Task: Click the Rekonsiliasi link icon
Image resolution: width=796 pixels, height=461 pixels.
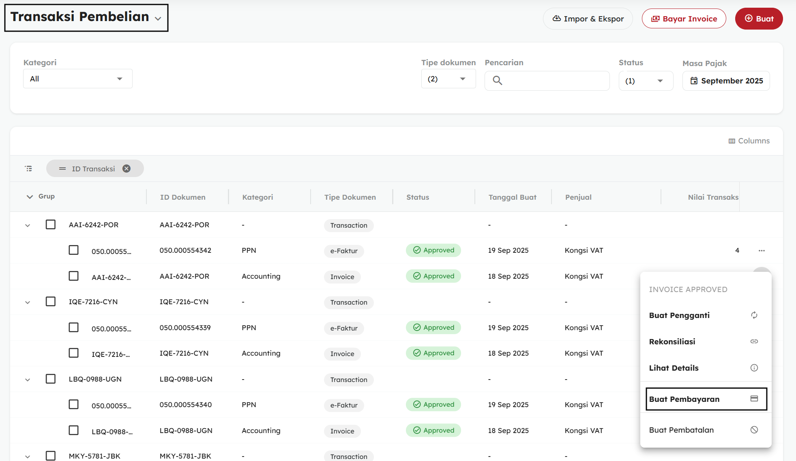Action: (754, 341)
